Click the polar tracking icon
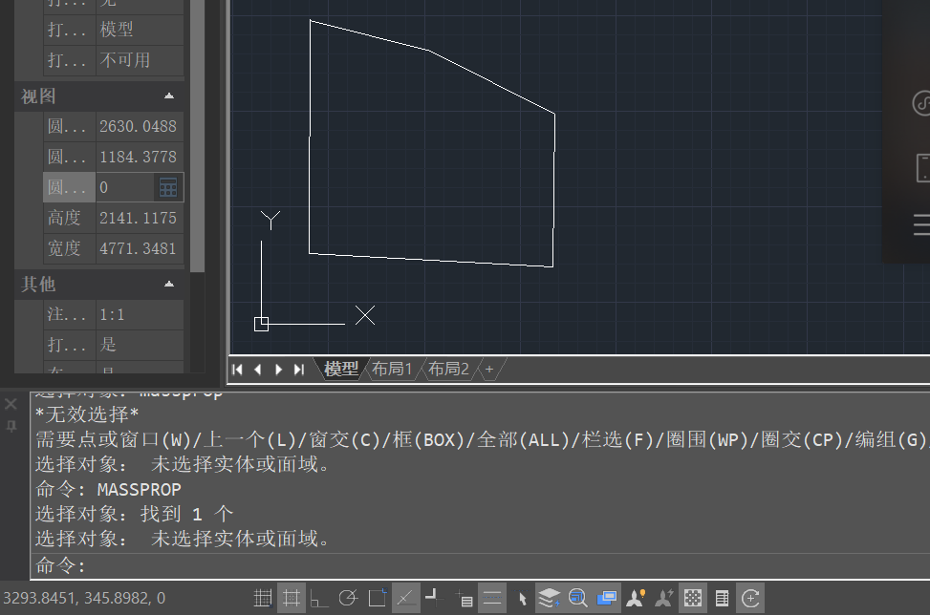Viewport: 930px width, 615px height. pyautogui.click(x=348, y=599)
